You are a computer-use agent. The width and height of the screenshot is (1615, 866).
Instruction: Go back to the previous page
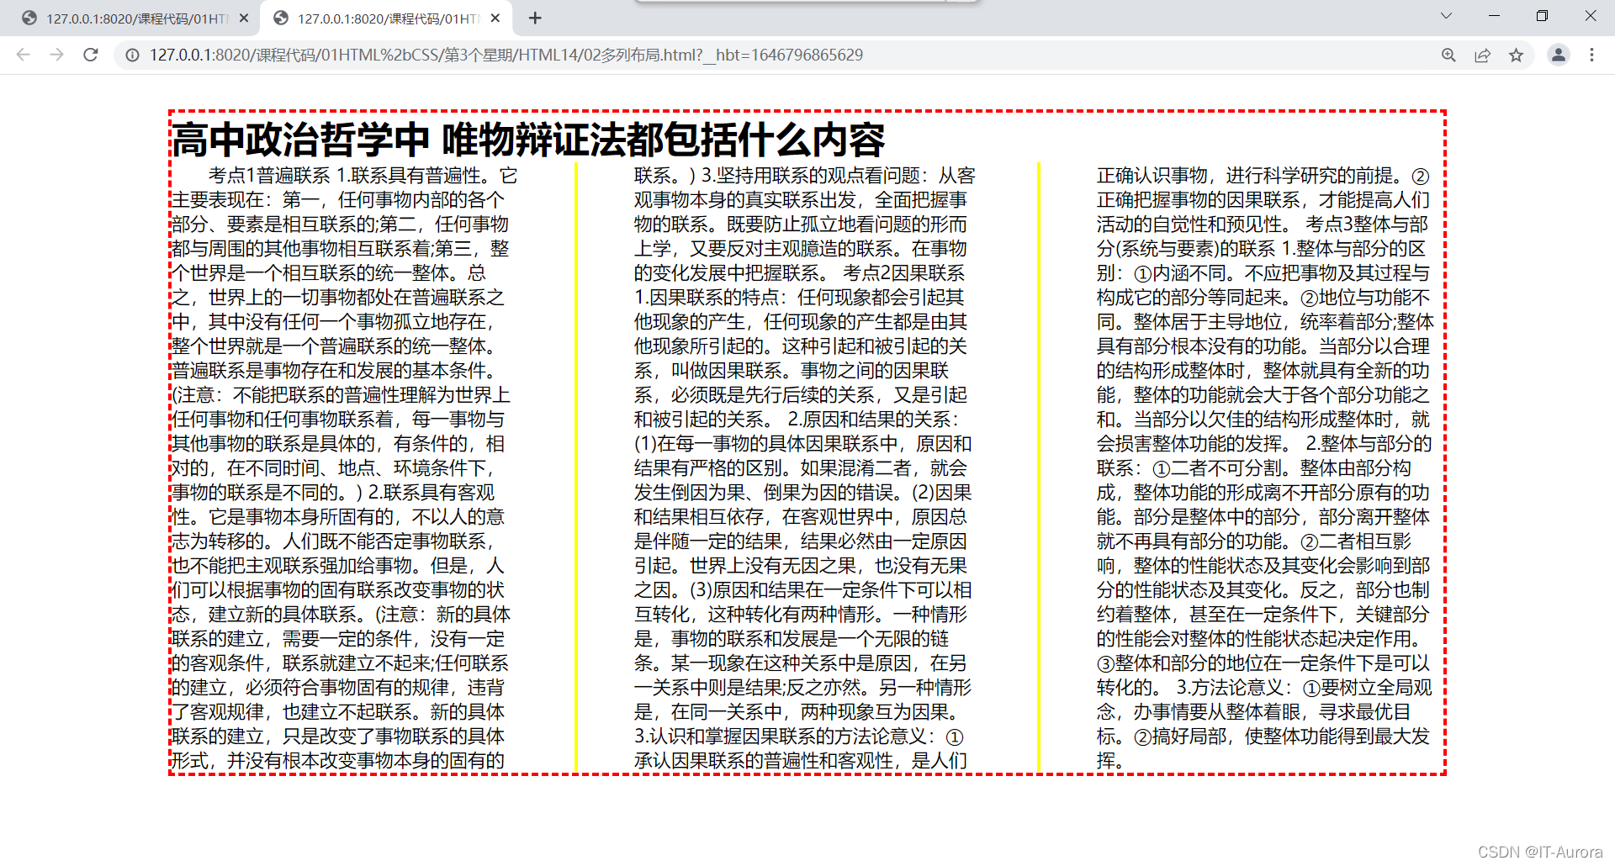23,55
